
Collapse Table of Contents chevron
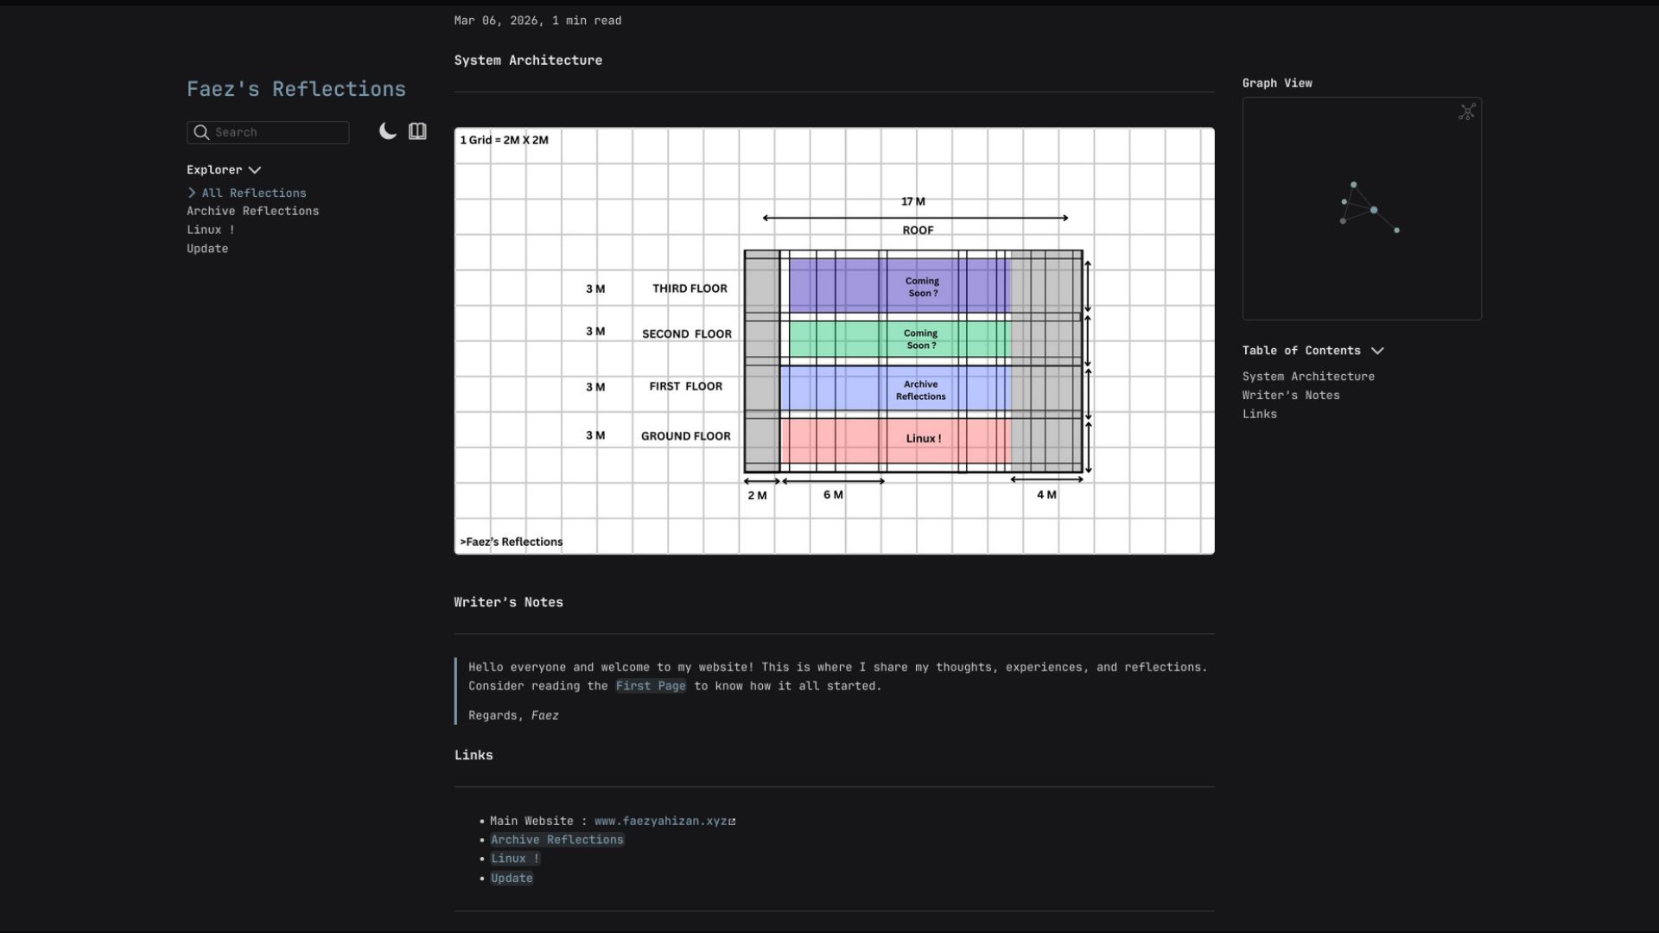pos(1377,351)
